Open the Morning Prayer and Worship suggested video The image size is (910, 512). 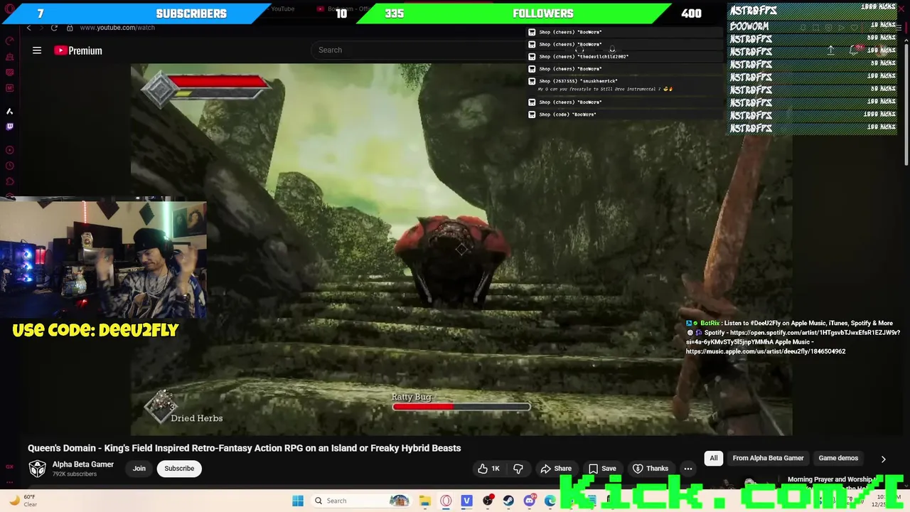coord(830,480)
